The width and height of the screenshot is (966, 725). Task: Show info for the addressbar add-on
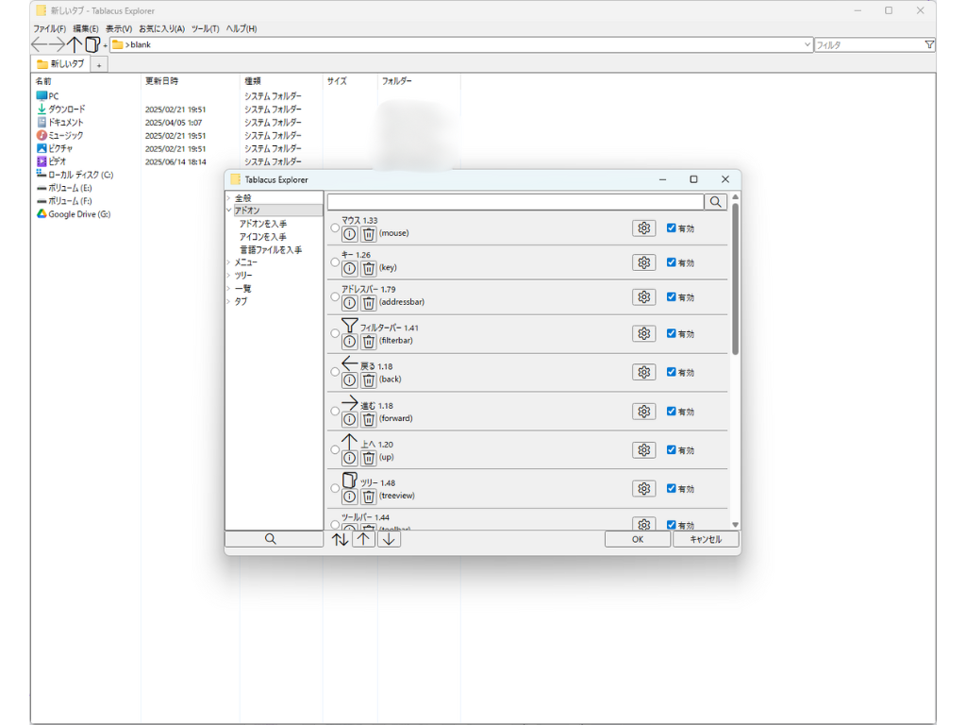pos(349,303)
